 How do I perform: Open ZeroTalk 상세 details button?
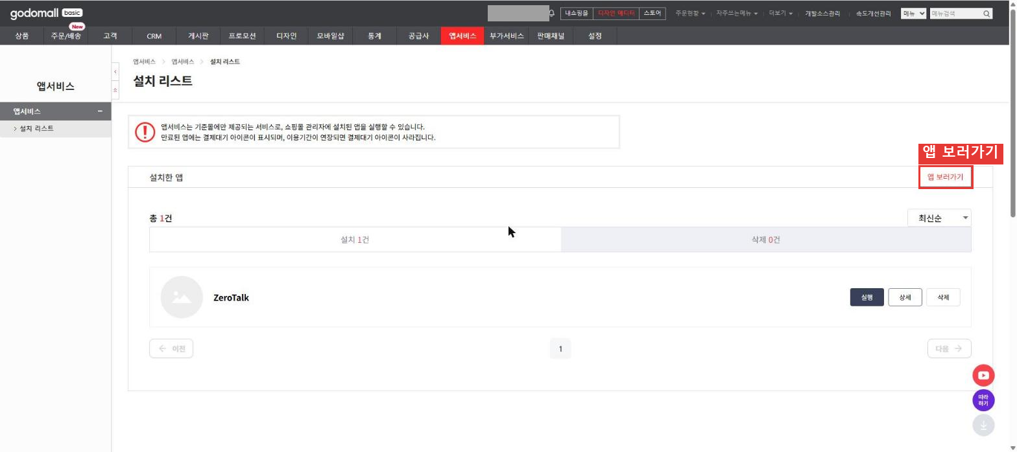tap(905, 297)
